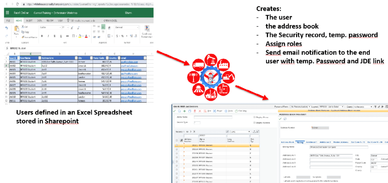
Task: Switch to the INSERT ribbon tab
Action: click(30, 21)
